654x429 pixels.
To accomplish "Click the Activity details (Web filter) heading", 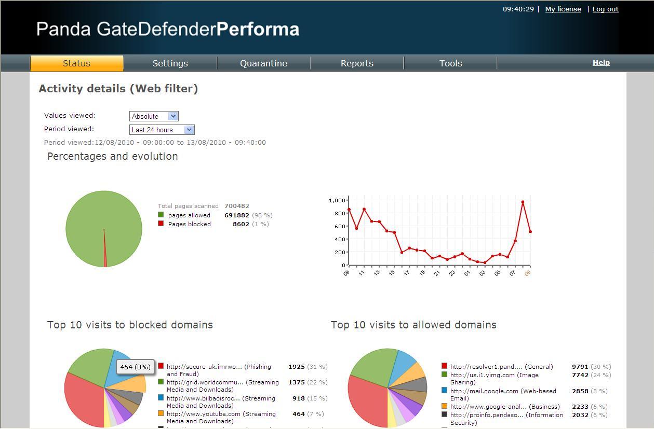I will point(118,89).
